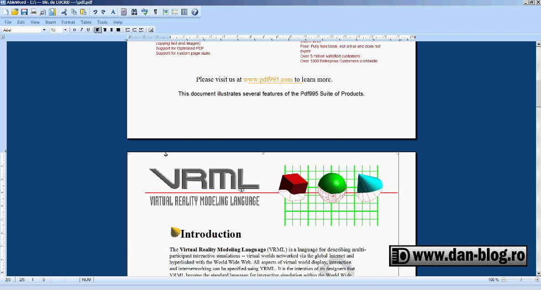Run the spell check (abc) tool

click(145, 12)
